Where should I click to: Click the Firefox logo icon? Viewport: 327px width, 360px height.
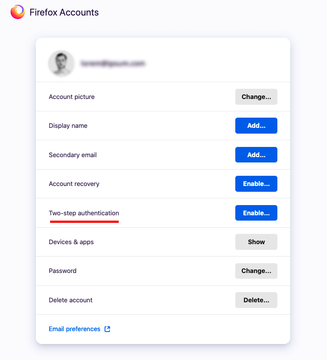tap(18, 12)
